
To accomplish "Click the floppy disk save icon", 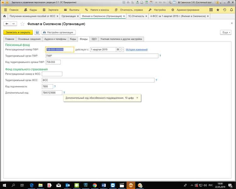I will (x=37, y=32).
